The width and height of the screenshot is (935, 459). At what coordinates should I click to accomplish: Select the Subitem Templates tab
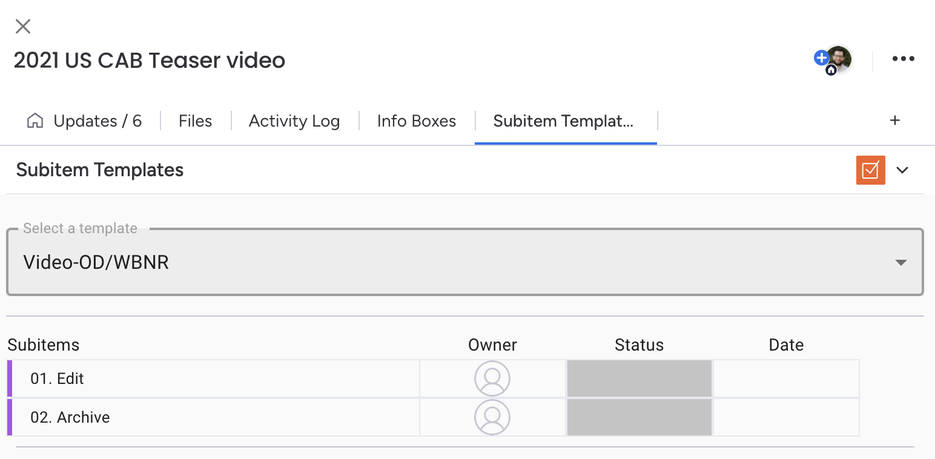coord(563,121)
